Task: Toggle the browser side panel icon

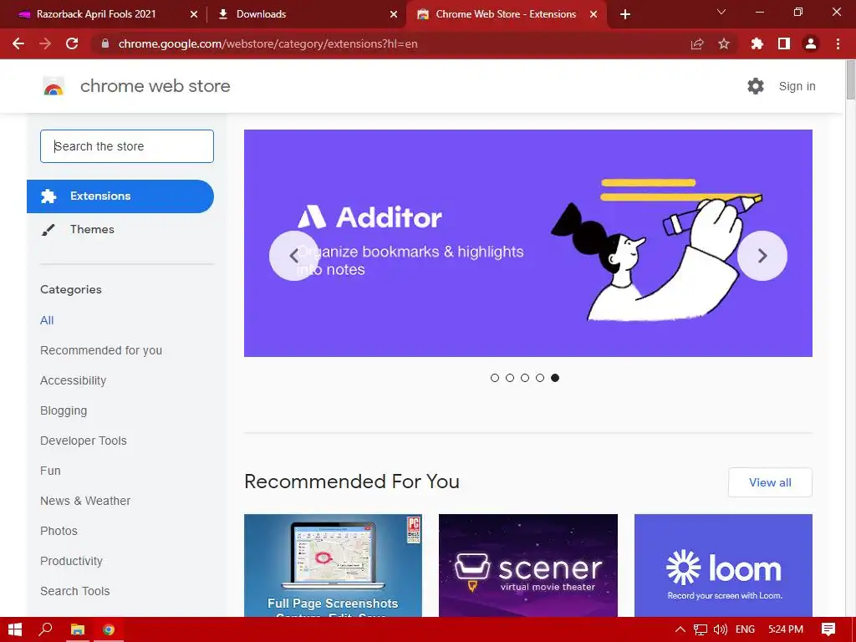Action: 784,43
